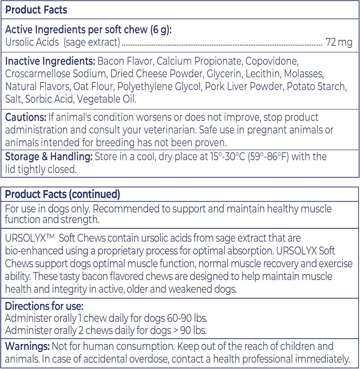Screen dimensions: 360x369
Task: Click the "For use in dogs only" sentence
Action: coord(47,209)
